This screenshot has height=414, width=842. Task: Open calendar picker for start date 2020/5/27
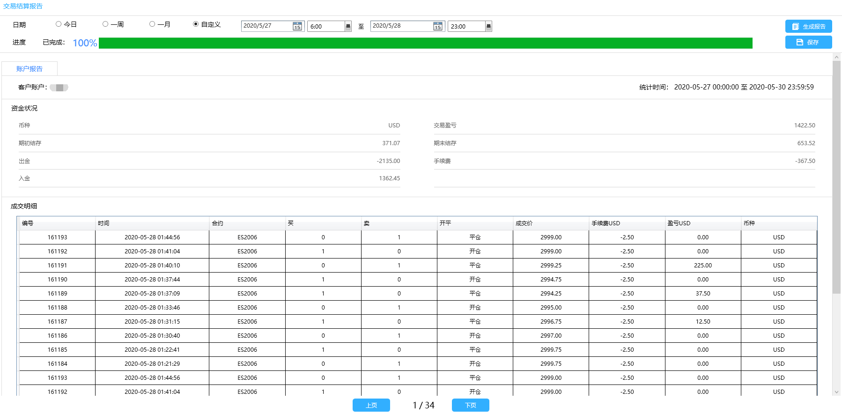click(297, 27)
